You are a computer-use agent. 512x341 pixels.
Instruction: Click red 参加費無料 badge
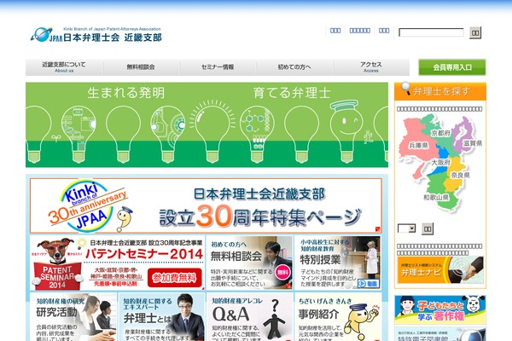pyautogui.click(x=175, y=278)
